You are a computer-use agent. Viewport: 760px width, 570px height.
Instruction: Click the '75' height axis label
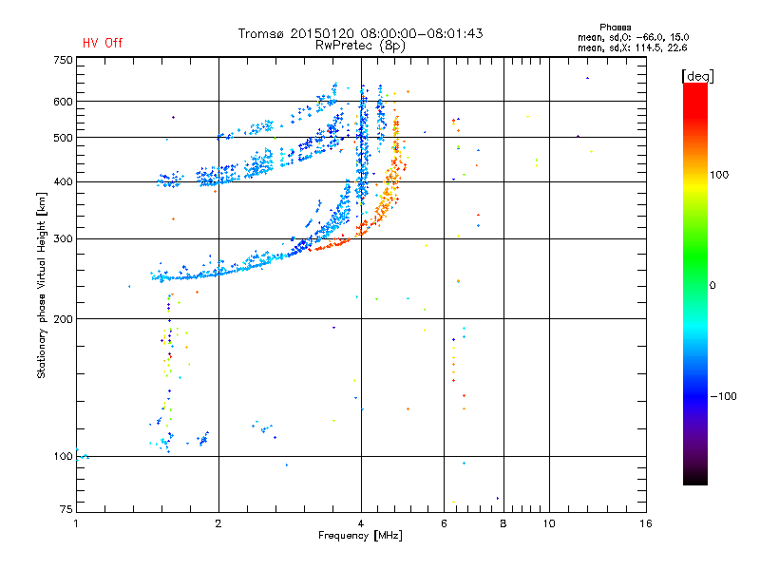tap(66, 509)
